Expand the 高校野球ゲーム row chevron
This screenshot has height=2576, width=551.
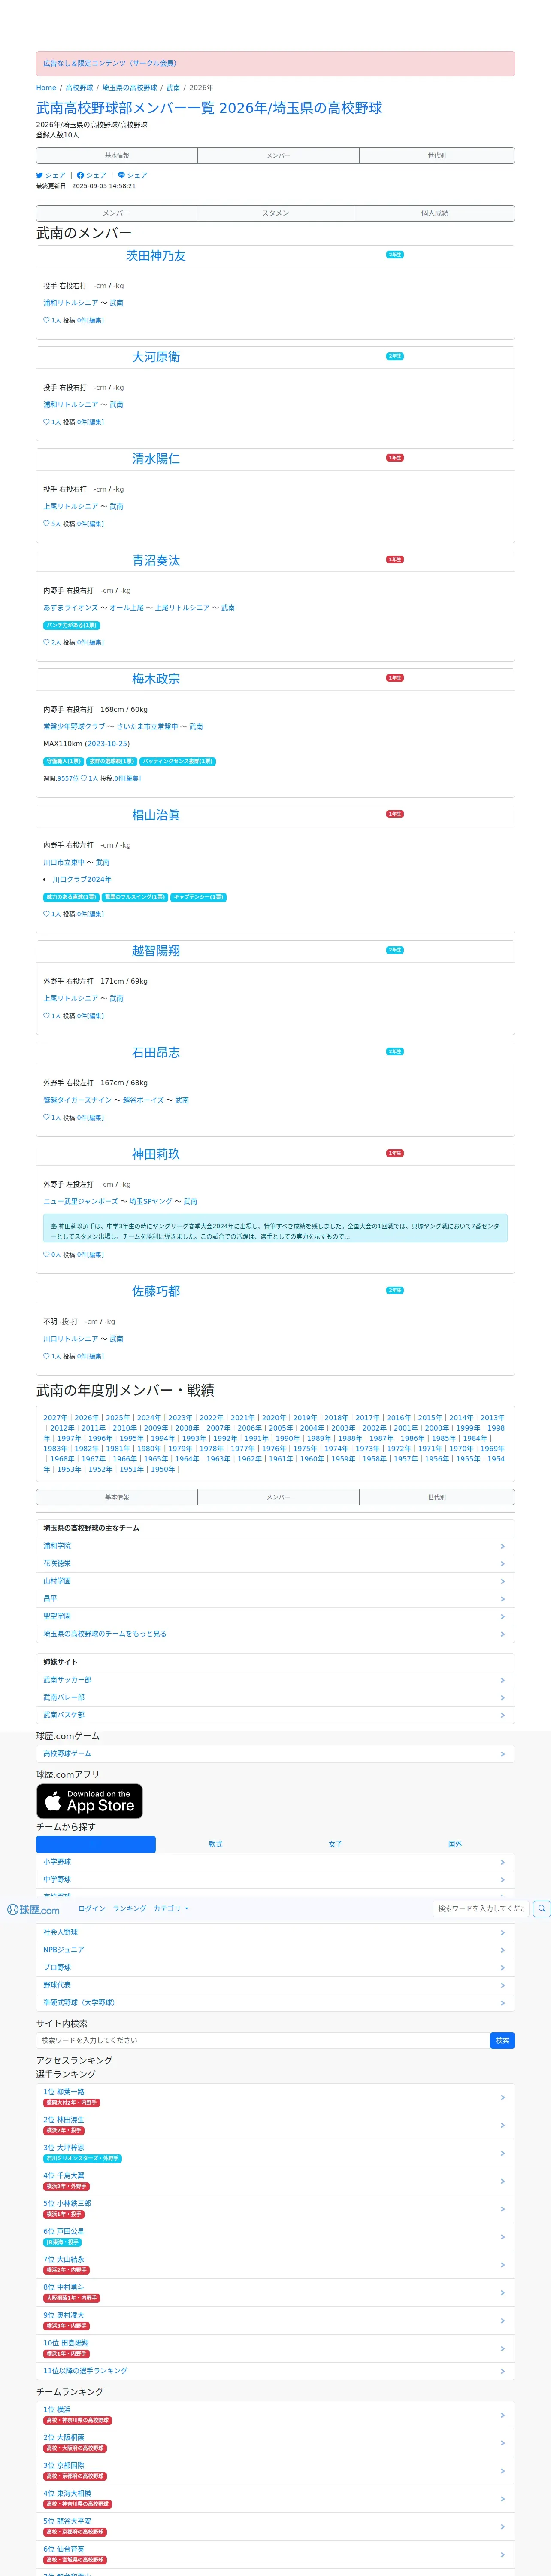point(502,1754)
